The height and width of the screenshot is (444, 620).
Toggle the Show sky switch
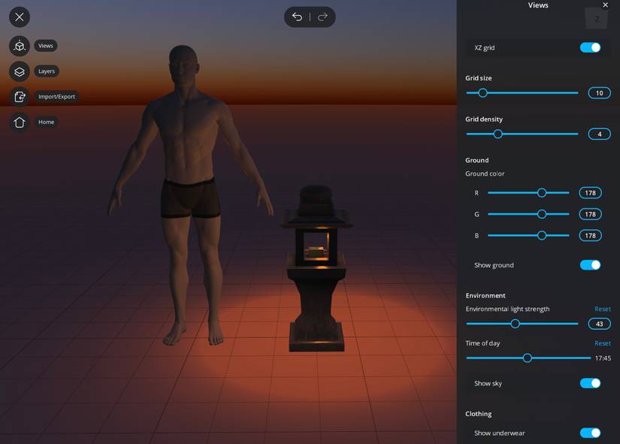(591, 383)
